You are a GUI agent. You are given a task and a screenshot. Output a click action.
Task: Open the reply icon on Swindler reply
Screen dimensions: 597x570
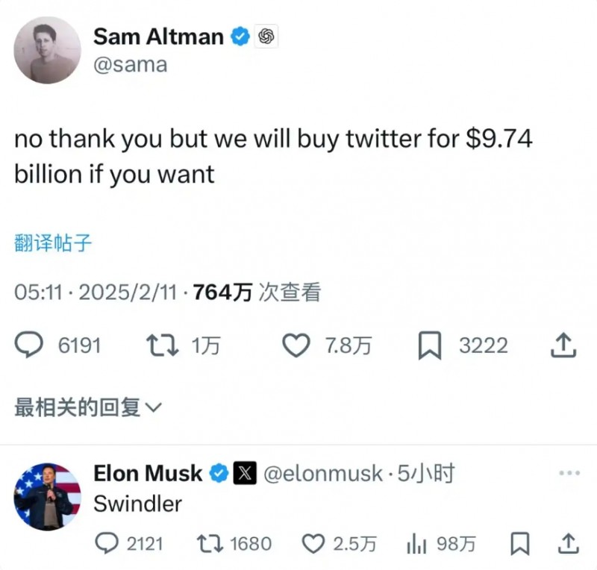[x=107, y=543]
